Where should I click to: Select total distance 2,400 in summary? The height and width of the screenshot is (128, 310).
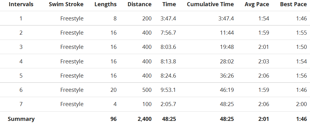point(143,119)
